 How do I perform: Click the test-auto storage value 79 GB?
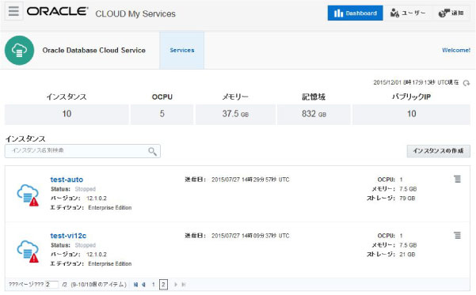(407, 199)
